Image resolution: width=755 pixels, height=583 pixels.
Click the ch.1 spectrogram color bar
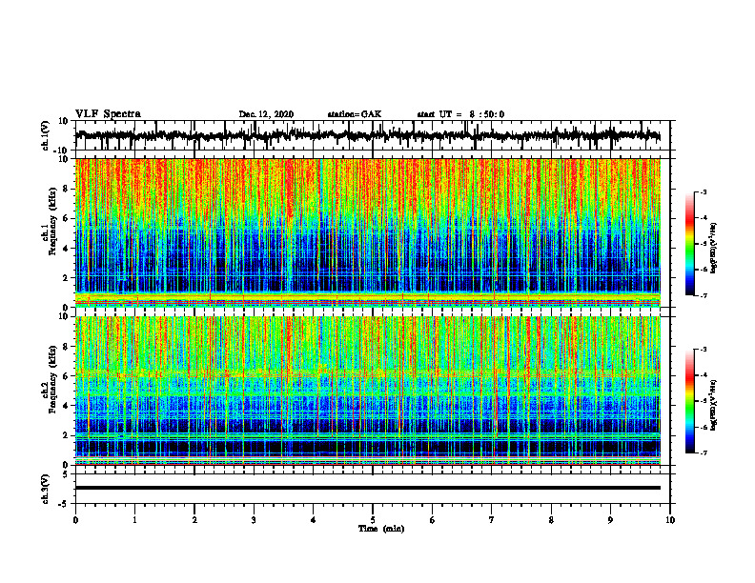[x=690, y=244]
